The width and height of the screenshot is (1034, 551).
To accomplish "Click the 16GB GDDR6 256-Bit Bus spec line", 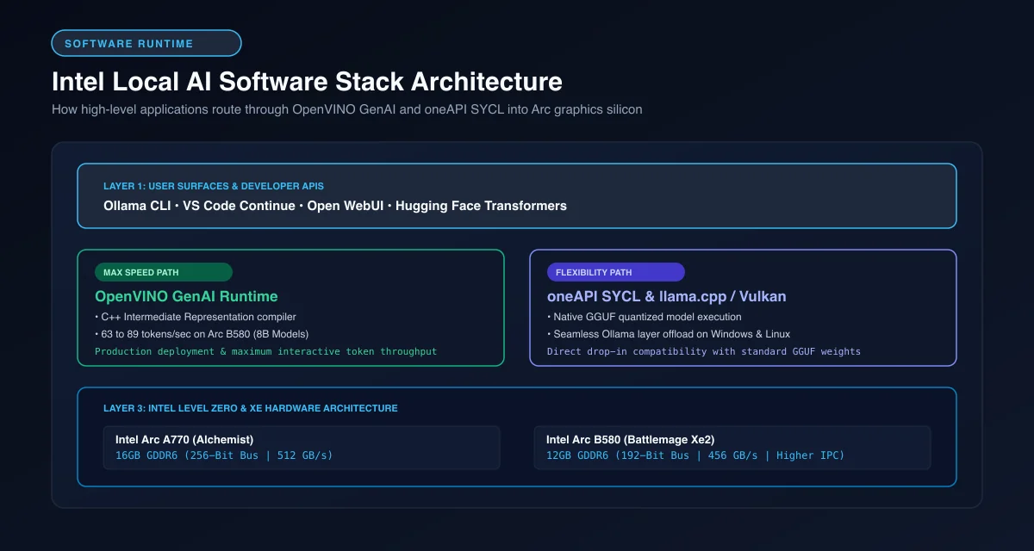I will 224,455.
